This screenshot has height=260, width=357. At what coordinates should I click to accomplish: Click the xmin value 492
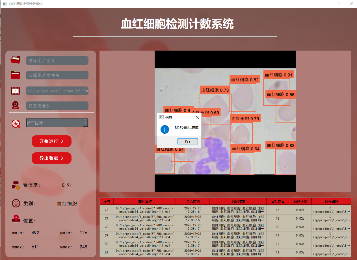35,233
